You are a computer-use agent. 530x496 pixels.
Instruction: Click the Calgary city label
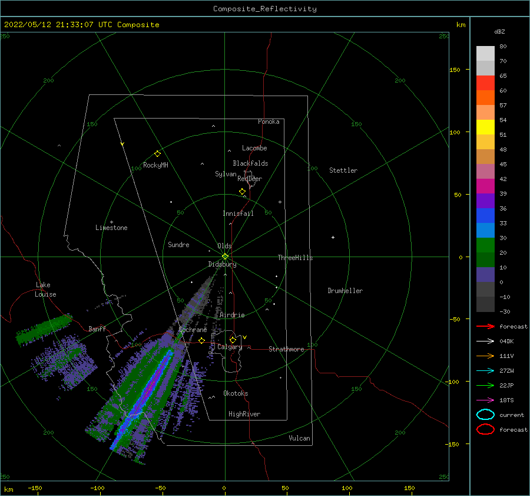230,347
